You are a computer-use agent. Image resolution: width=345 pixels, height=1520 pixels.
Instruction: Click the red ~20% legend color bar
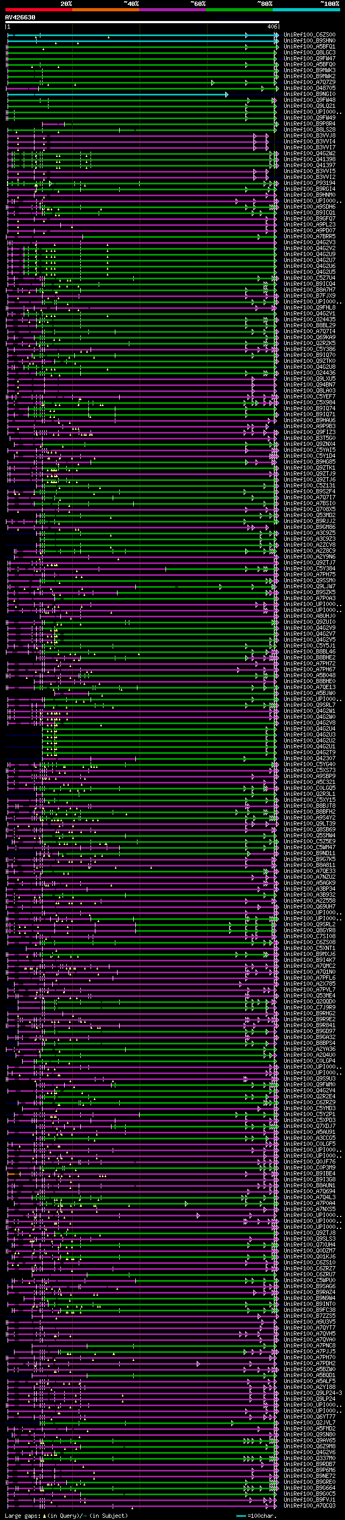pyautogui.click(x=39, y=10)
